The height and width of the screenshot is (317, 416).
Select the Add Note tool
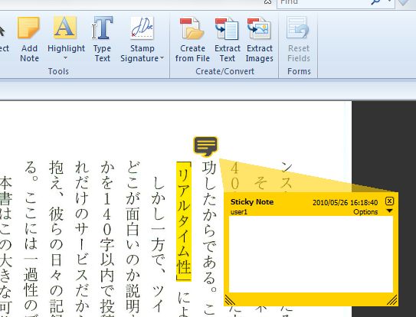pos(29,40)
